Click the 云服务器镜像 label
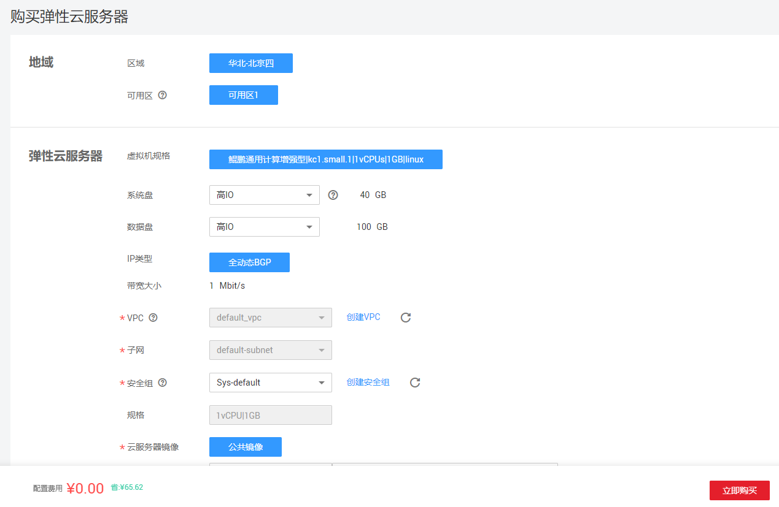 coord(153,447)
